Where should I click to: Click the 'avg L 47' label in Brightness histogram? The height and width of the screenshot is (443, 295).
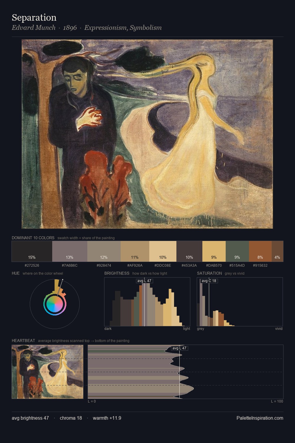(145, 281)
